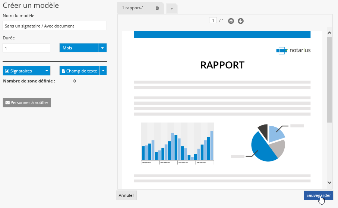Open the Mois duration unit dropdown
Image resolution: width=338 pixels, height=208 pixels.
coord(102,48)
